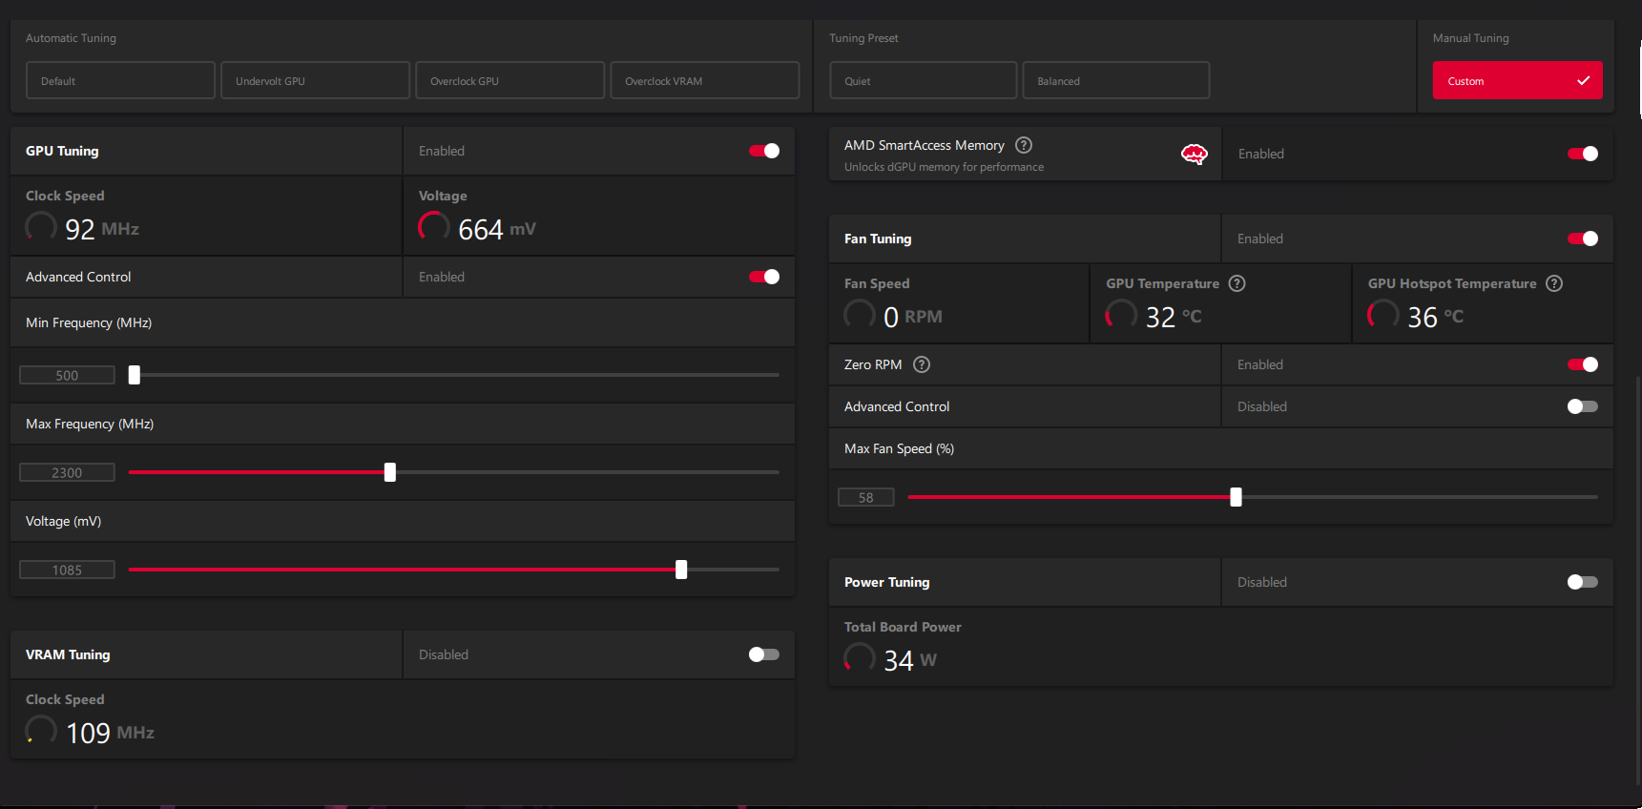This screenshot has width=1642, height=809.
Task: Click the Total Board Power gauge
Action: point(860,658)
